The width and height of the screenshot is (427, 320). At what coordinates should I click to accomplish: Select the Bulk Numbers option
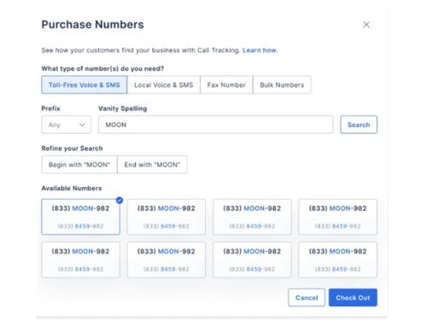(x=282, y=84)
